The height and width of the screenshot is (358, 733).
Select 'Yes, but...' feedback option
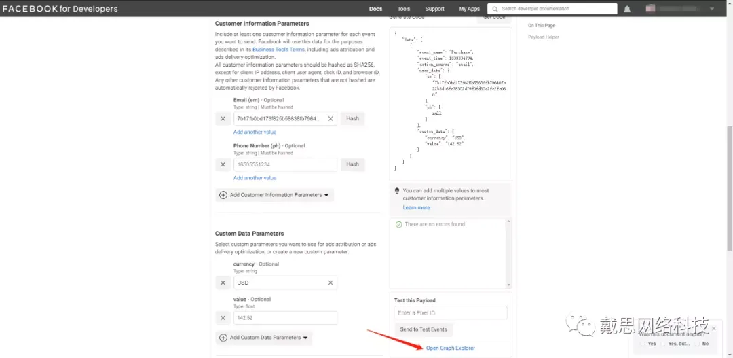(x=664, y=344)
